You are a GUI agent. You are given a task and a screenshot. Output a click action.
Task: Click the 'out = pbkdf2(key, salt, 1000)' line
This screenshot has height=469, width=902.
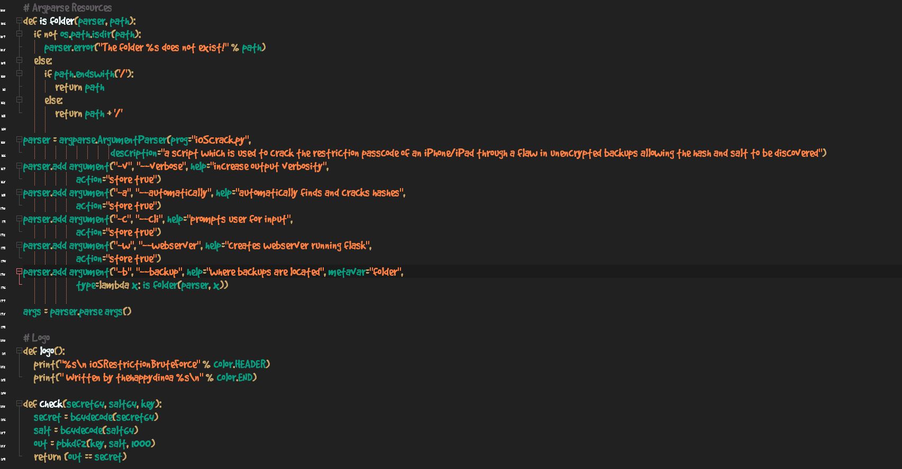[95, 444]
